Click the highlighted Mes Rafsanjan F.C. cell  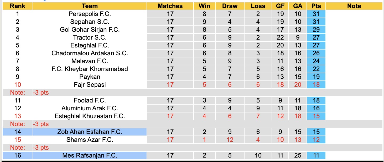[90, 155]
